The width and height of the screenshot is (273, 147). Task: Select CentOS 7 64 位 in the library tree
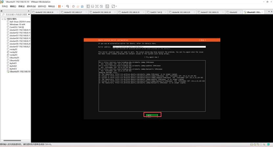click(x=15, y=27)
